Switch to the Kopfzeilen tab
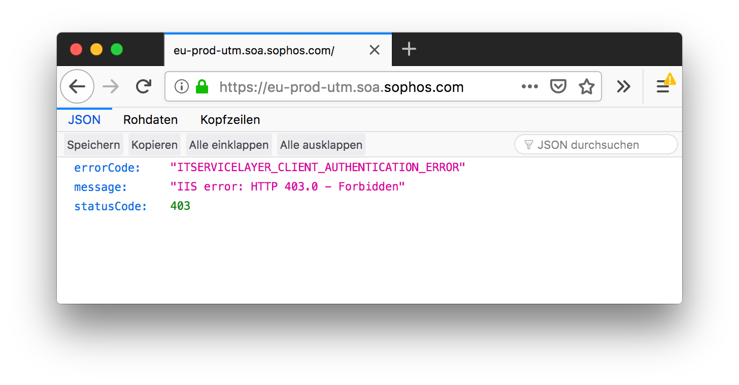 [x=230, y=120]
